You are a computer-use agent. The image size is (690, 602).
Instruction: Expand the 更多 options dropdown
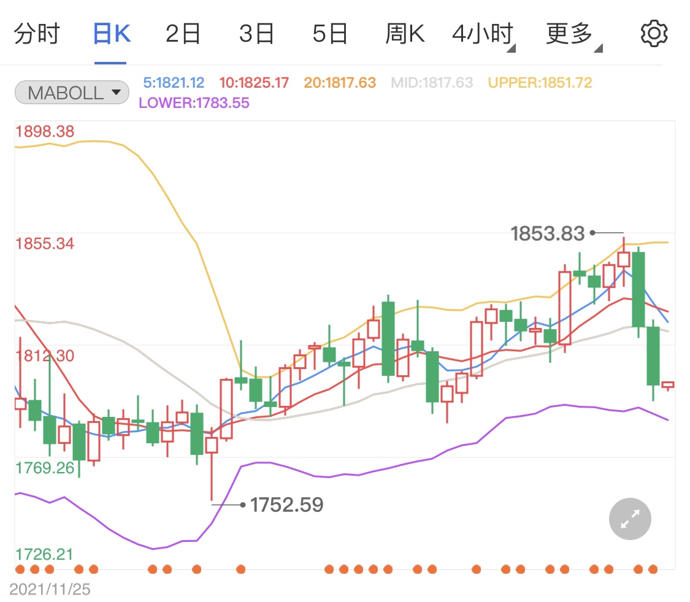573,34
